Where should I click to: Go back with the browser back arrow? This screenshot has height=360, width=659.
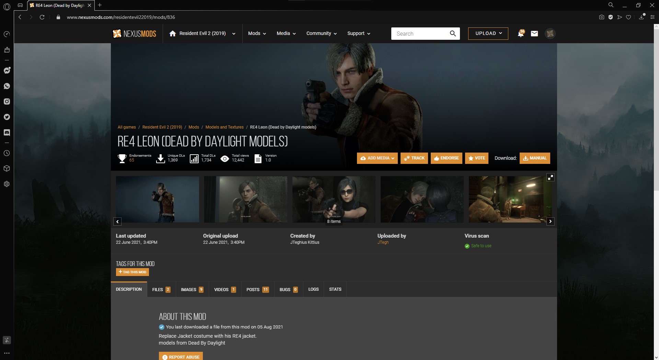tap(20, 17)
